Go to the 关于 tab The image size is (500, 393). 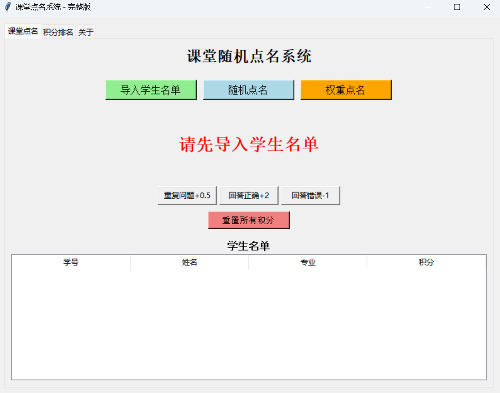tap(86, 32)
